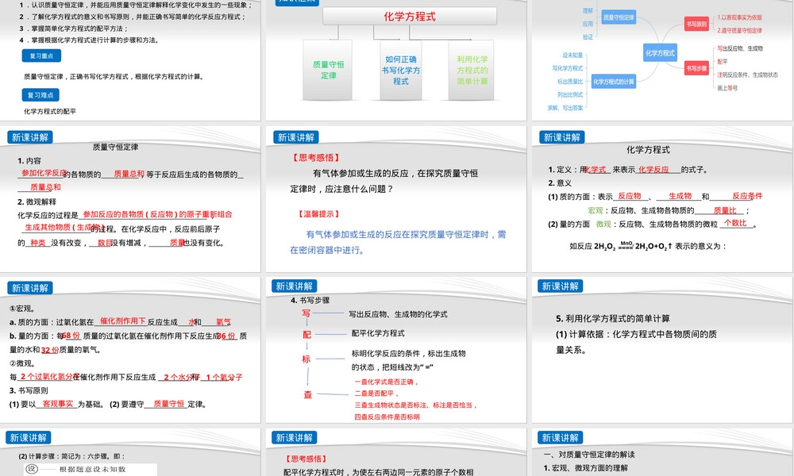Click the 【思考感悟】 heading above 有气体参加
The image size is (794, 476).
(316, 158)
